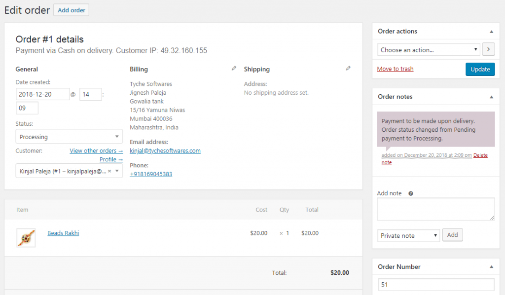Viewport: 505px width, 295px height.
Task: Click help icon beside Add note
Action: 411,193
